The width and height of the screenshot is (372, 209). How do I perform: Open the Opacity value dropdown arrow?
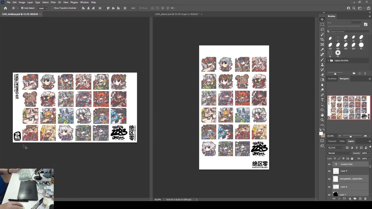point(369,153)
